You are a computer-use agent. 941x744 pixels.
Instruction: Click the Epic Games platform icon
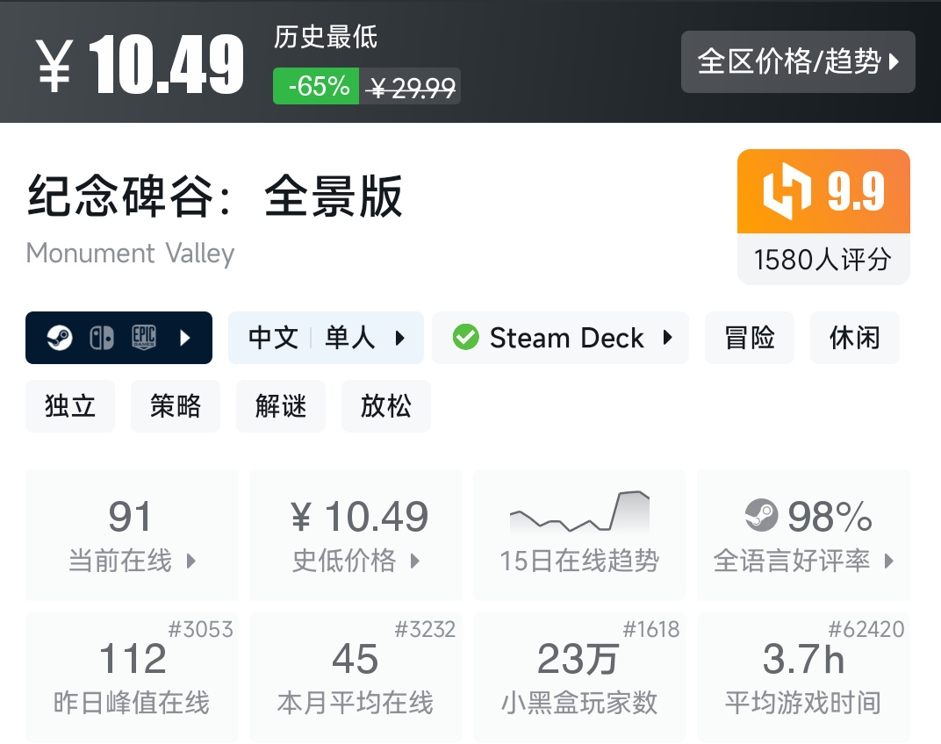(144, 338)
